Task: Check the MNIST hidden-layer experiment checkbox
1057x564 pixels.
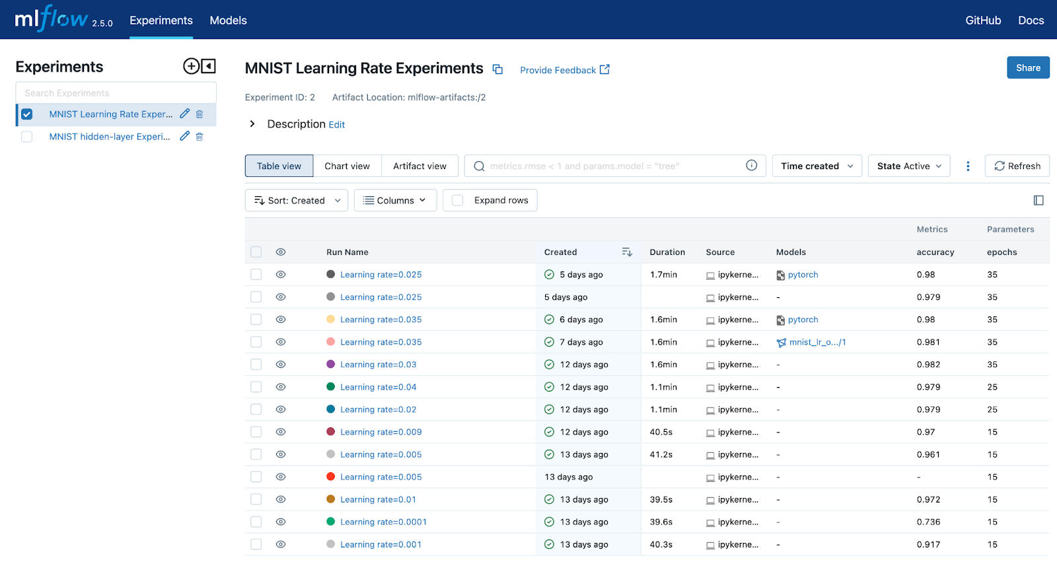Action: [27, 137]
